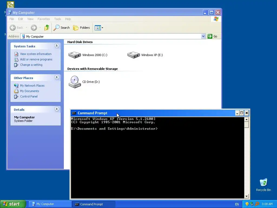Click the Windows flag logo in menu bar
This screenshot has height=208, width=277.
(216, 19)
